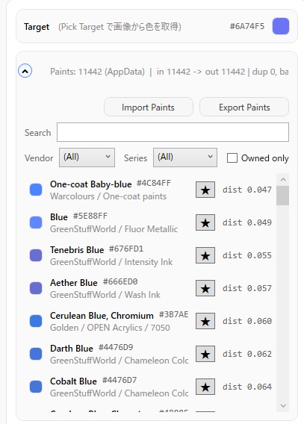
Task: Collapse the paints panel with chevron button
Action: click(x=25, y=71)
